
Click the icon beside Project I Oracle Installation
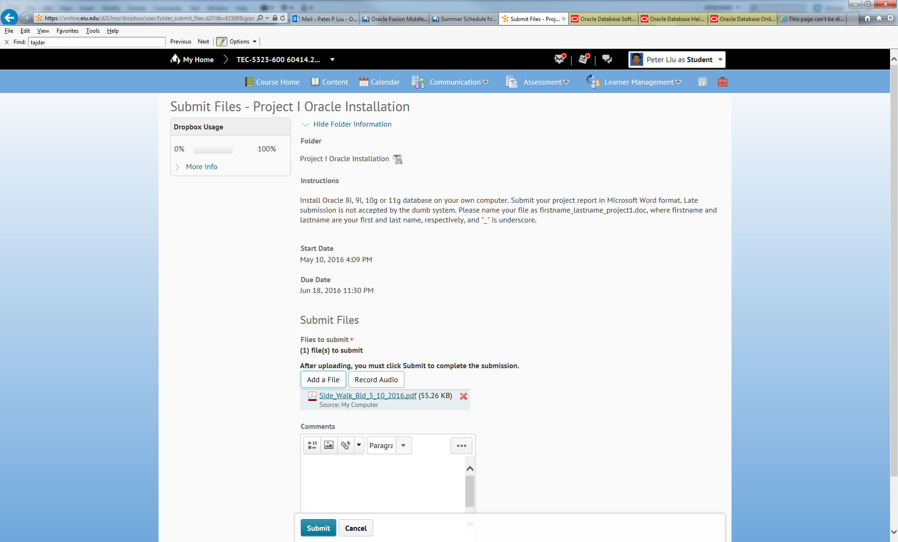(398, 159)
